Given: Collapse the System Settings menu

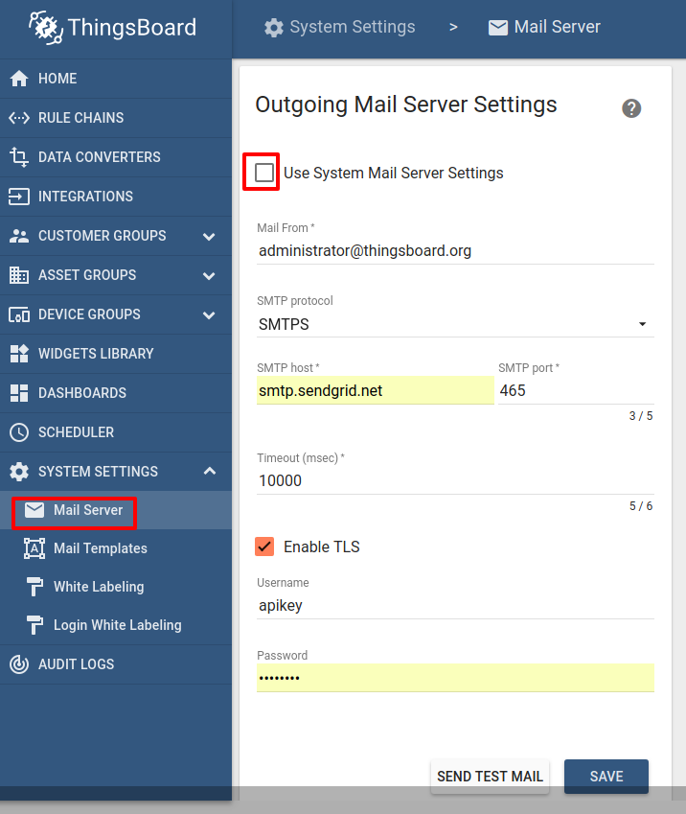Looking at the screenshot, I should pyautogui.click(x=209, y=471).
